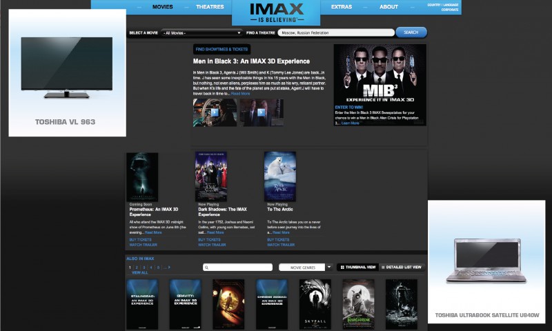552x331 pixels.
Task: Open Chinese Zodiac IMAX 3D thumbnail
Action: pos(272,304)
